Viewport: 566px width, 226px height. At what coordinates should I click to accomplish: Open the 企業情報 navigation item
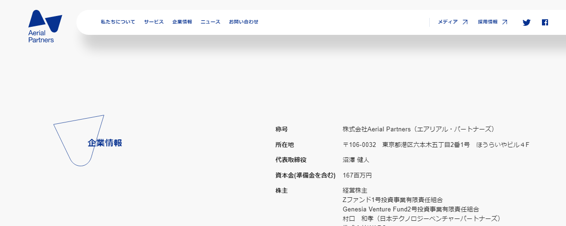(182, 22)
